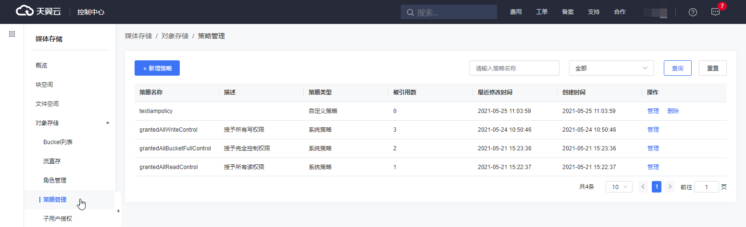
Task: Collapse the sidebar with the arrow handle
Action: 118,211
